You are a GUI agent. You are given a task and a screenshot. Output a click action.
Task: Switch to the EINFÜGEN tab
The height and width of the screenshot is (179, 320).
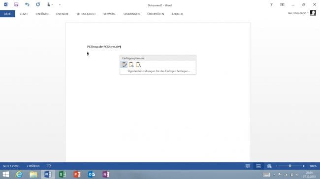click(42, 14)
